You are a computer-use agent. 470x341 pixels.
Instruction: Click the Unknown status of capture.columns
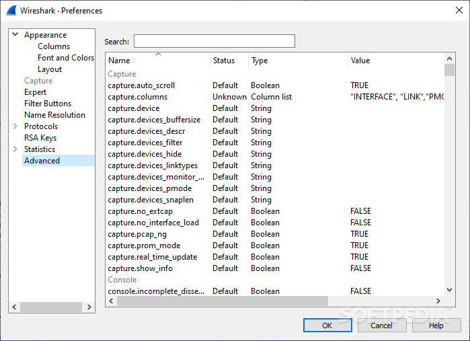pyautogui.click(x=229, y=97)
